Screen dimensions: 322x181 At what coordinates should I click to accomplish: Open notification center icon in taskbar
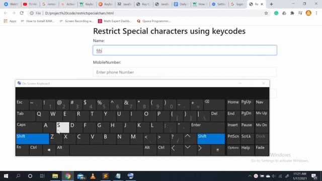[x=314, y=176]
